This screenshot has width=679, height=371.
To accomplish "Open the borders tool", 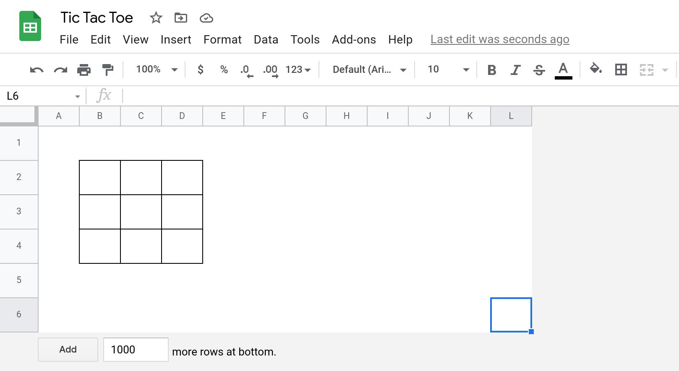I will click(x=621, y=70).
